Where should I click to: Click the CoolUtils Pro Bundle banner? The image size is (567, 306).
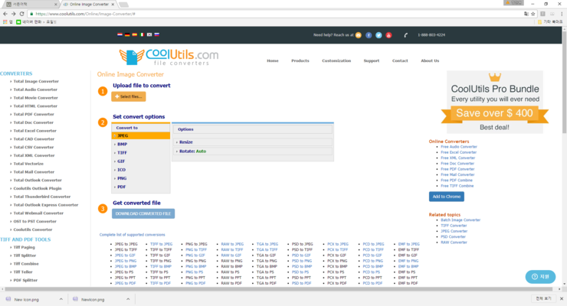[495, 102]
